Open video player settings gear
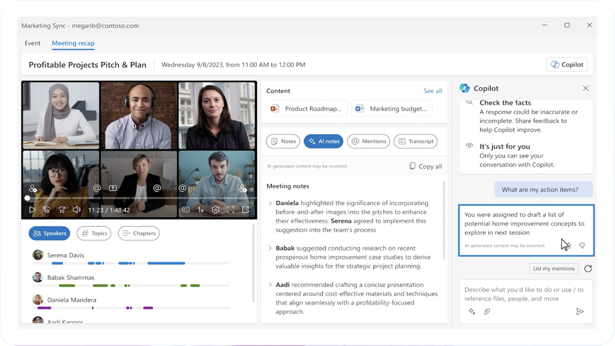 click(x=216, y=210)
